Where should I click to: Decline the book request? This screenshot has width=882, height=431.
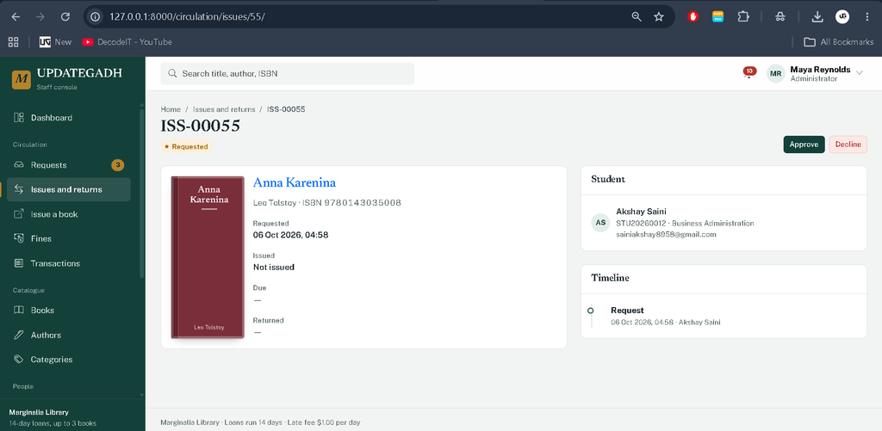[848, 145]
